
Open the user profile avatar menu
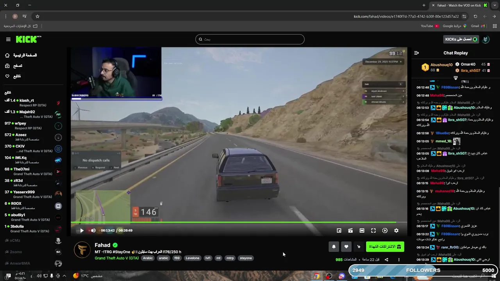[486, 39]
